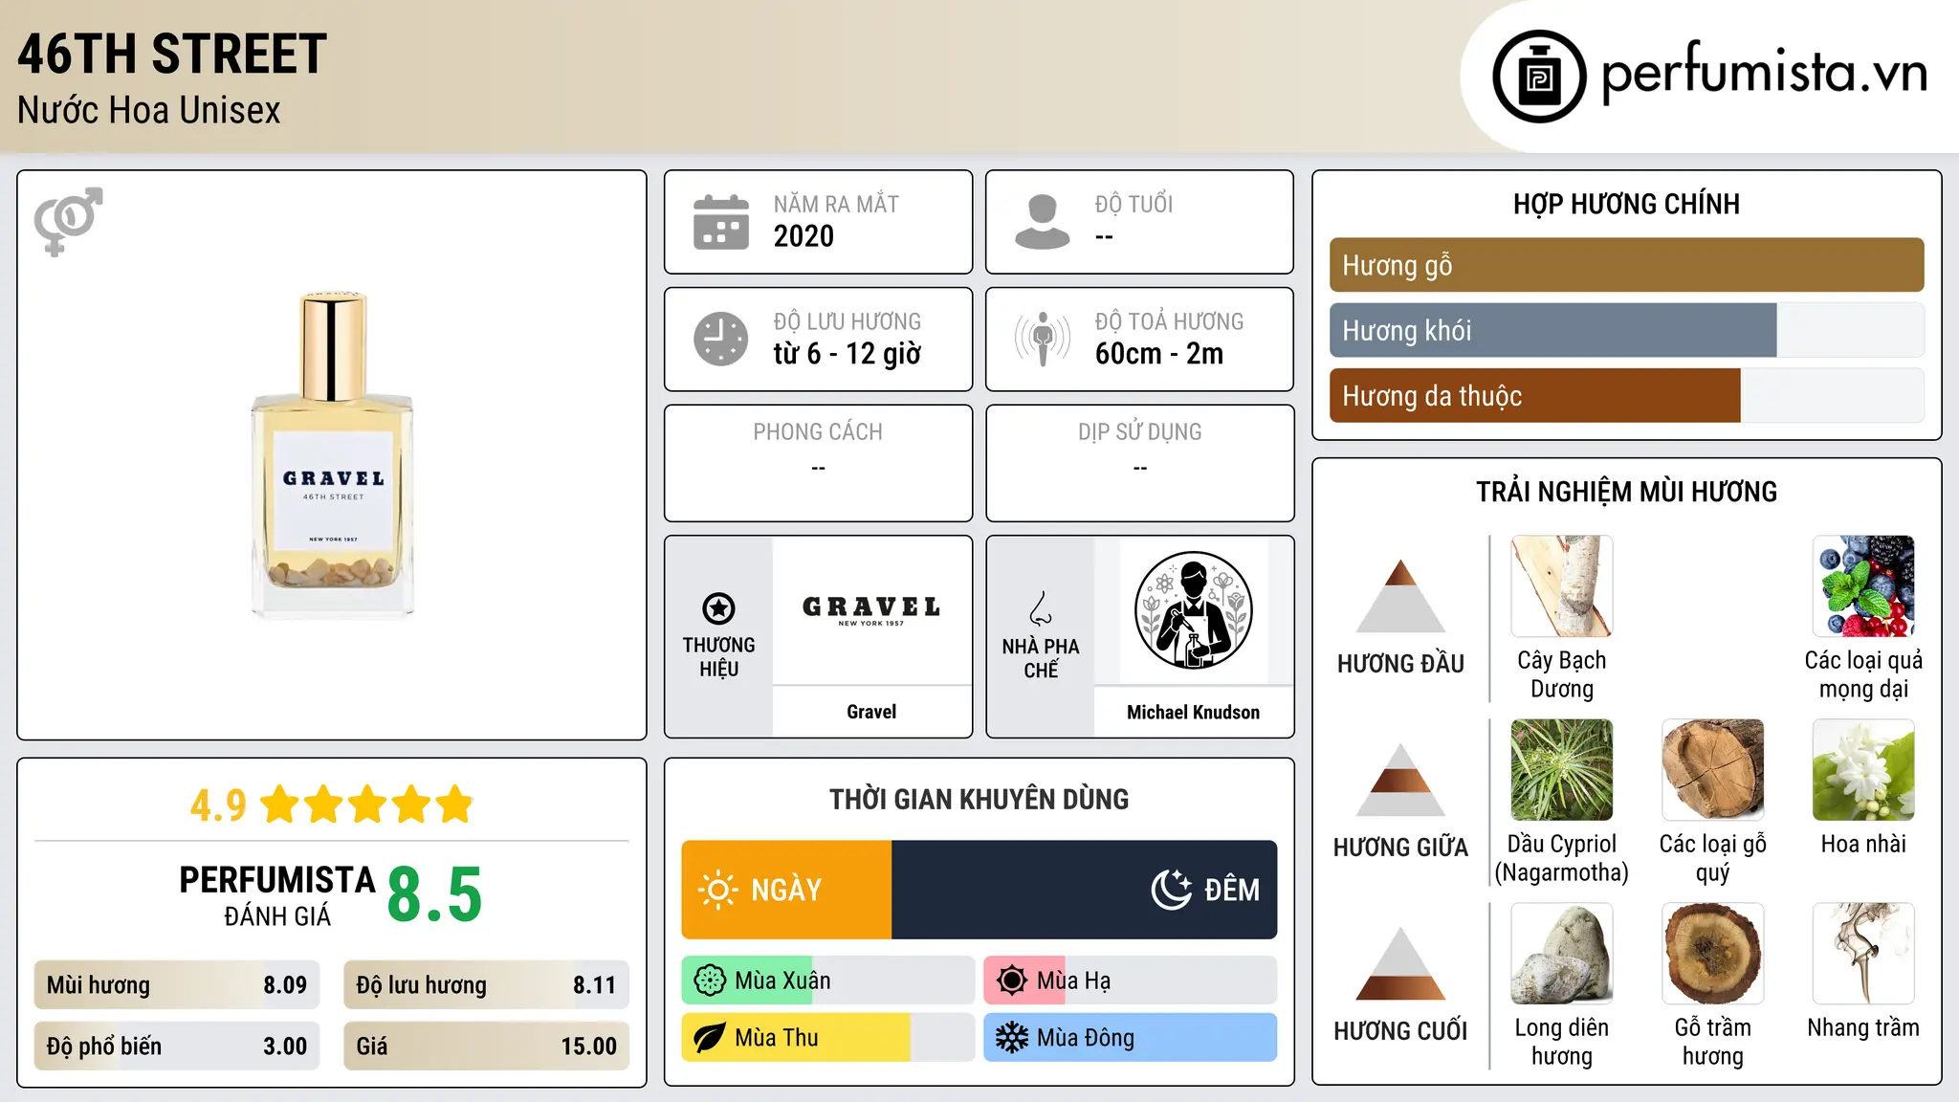Click the leaf icon for Mùa Thu
The height and width of the screenshot is (1102, 1959).
710,1038
